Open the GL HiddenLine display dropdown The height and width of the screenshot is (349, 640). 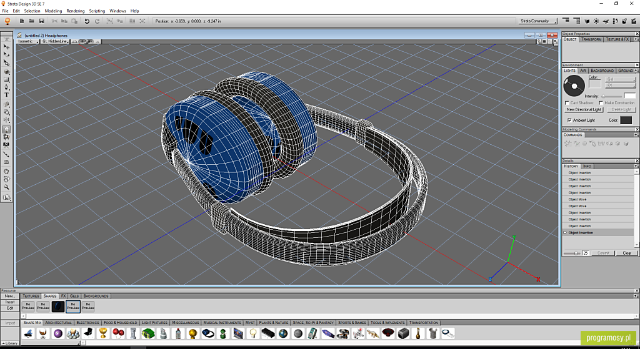click(x=55, y=42)
